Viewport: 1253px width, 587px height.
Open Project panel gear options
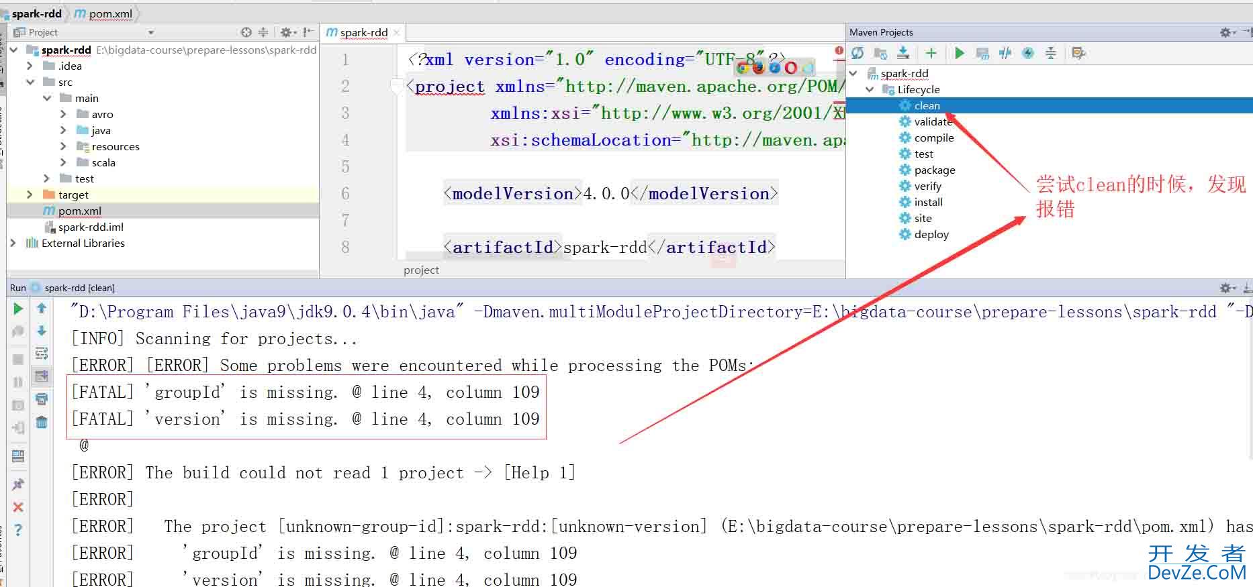(288, 32)
